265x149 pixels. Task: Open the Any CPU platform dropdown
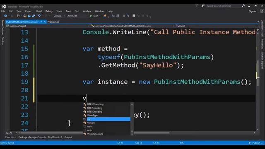click(x=77, y=16)
